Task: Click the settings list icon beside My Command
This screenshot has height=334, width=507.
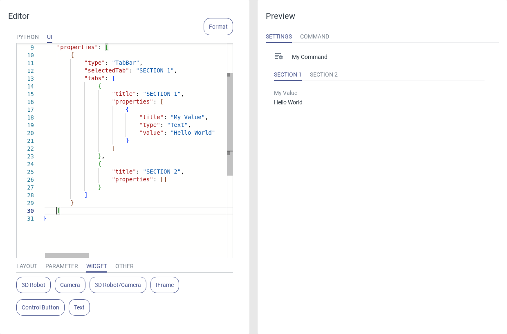Action: point(279,56)
